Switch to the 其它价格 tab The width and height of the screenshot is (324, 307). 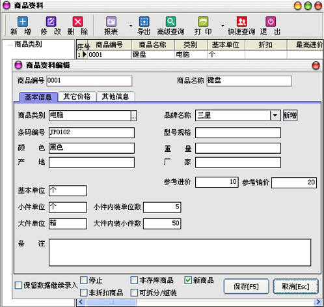click(x=77, y=96)
